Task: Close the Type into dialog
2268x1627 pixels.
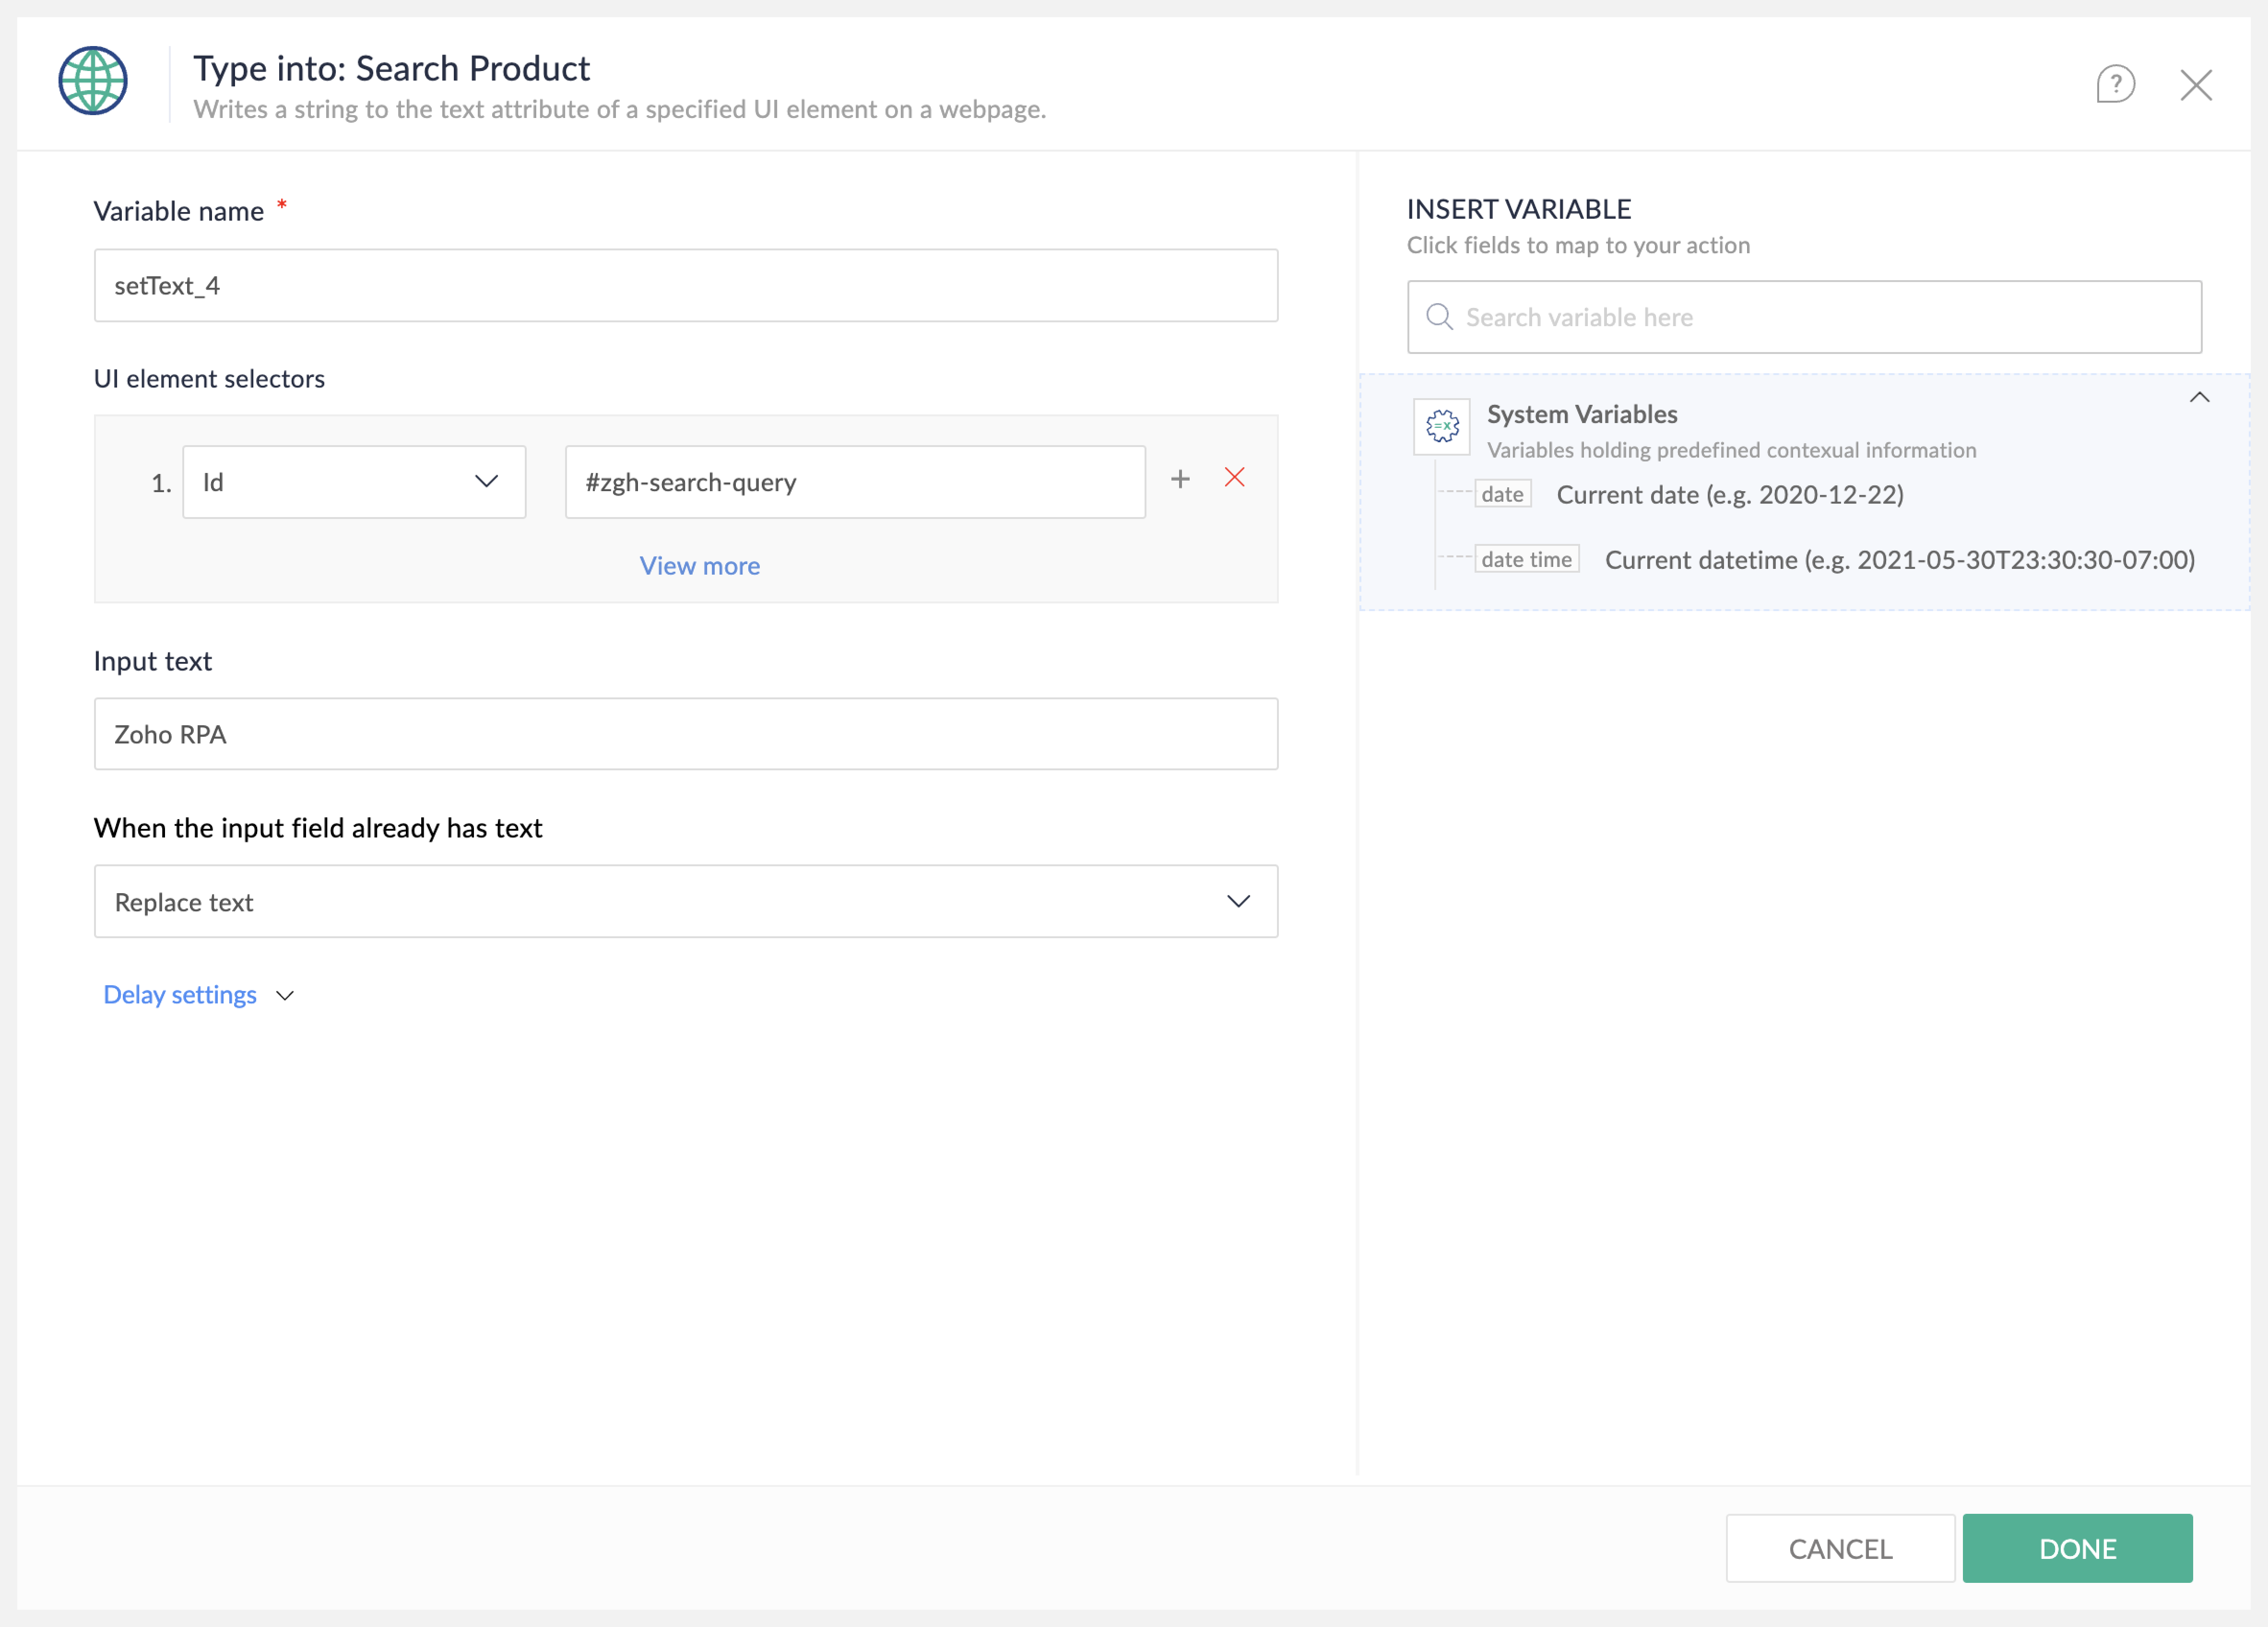Action: click(x=2196, y=85)
